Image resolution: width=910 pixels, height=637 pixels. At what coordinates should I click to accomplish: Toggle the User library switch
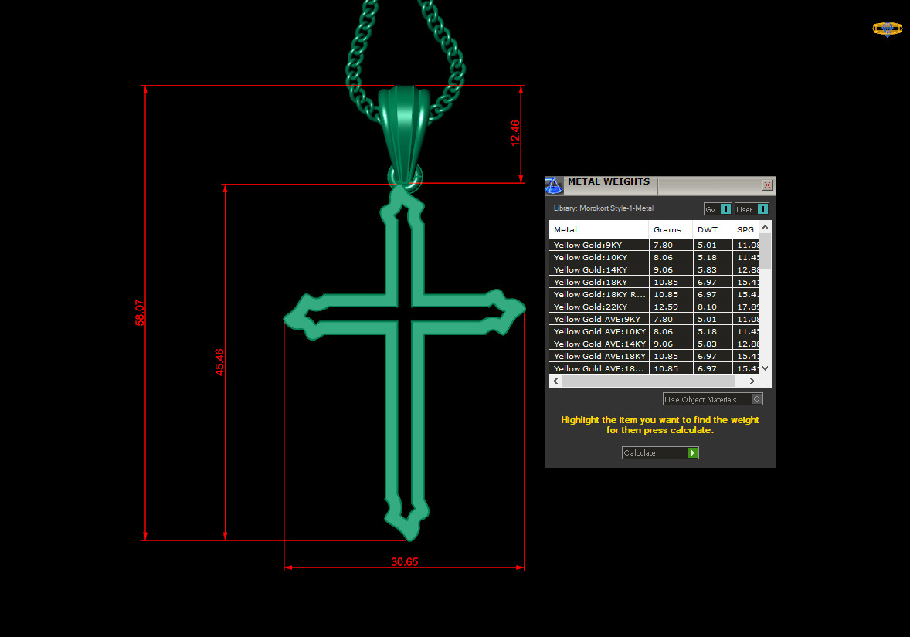[x=752, y=208]
